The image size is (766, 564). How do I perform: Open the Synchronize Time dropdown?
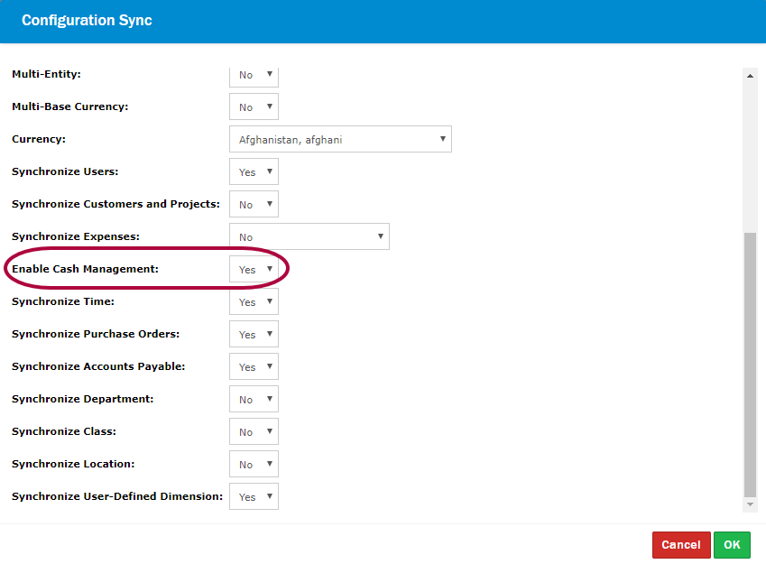pos(254,302)
